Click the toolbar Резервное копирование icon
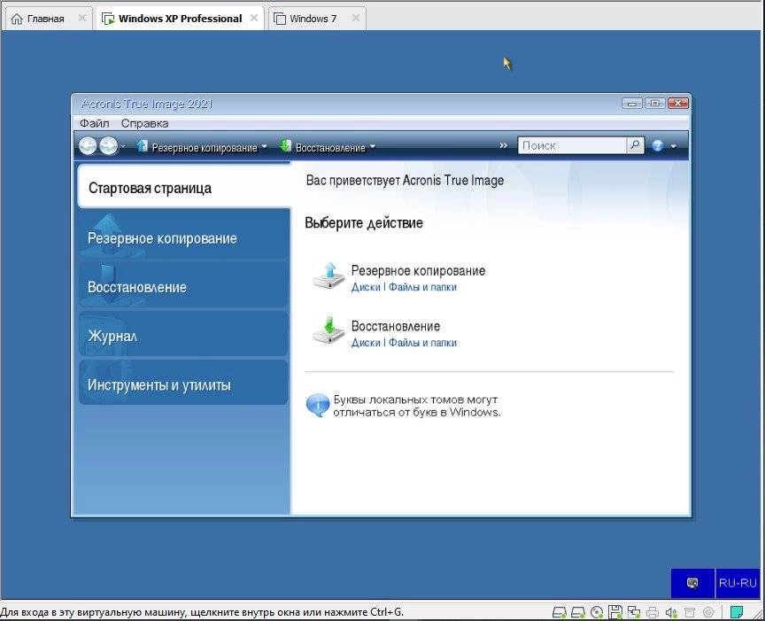 click(x=142, y=146)
